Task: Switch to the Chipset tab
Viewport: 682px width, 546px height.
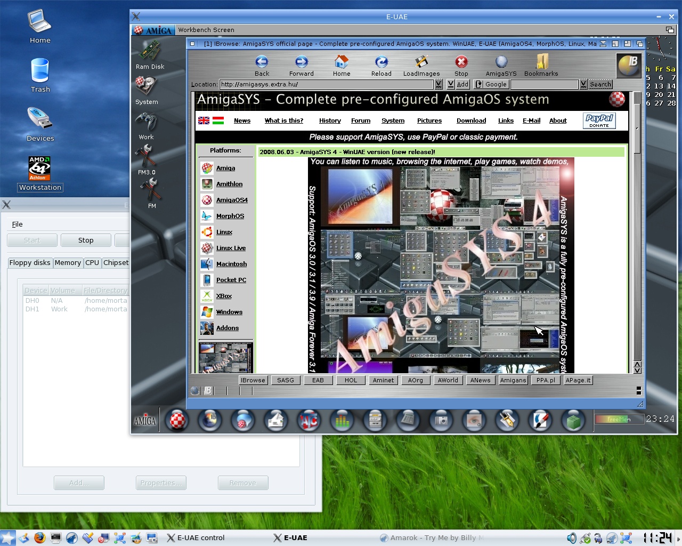Action: point(116,263)
